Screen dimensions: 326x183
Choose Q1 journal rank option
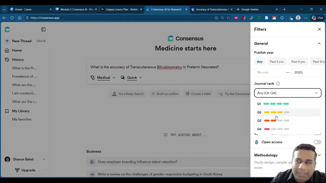288,104
